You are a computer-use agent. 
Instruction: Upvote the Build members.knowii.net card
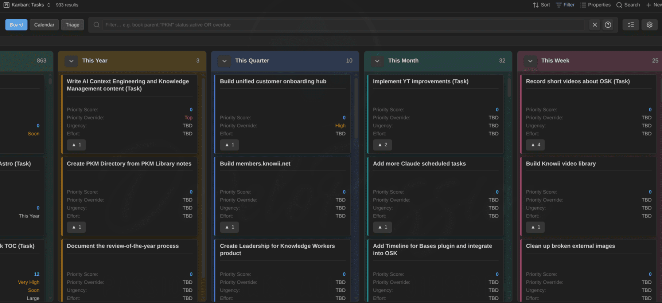click(230, 227)
